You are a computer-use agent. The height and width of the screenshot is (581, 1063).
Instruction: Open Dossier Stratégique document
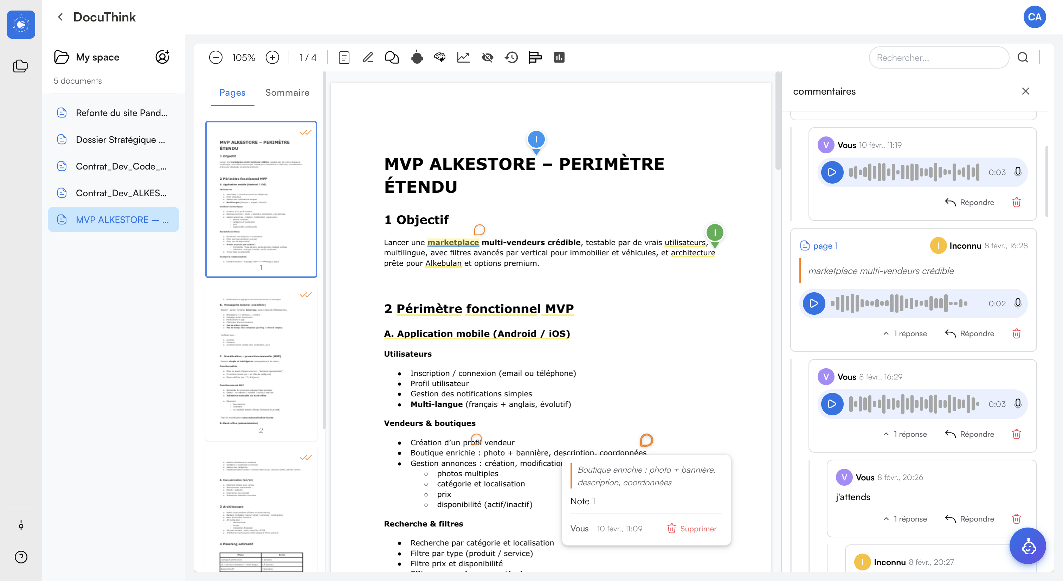(114, 140)
